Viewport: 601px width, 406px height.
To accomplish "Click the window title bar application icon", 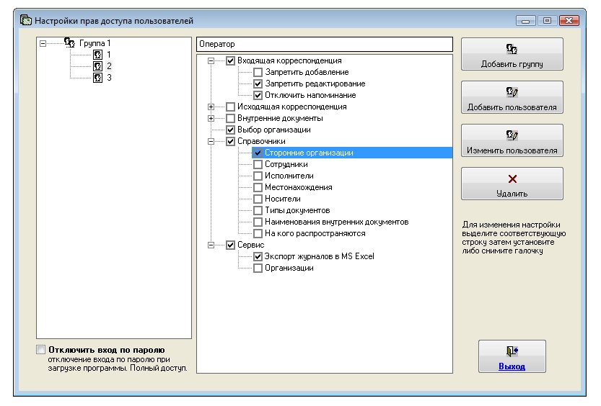I will (x=26, y=20).
